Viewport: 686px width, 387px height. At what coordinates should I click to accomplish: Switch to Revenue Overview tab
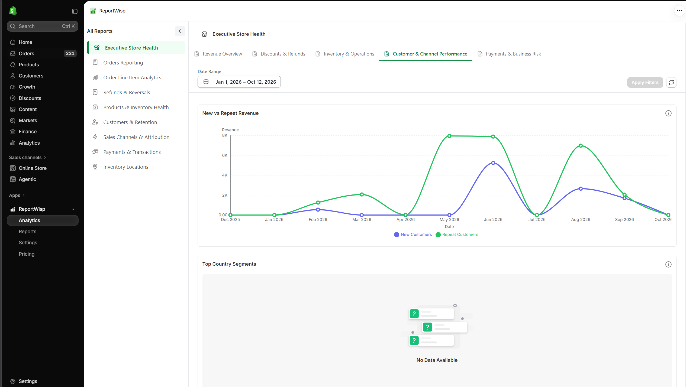(218, 54)
